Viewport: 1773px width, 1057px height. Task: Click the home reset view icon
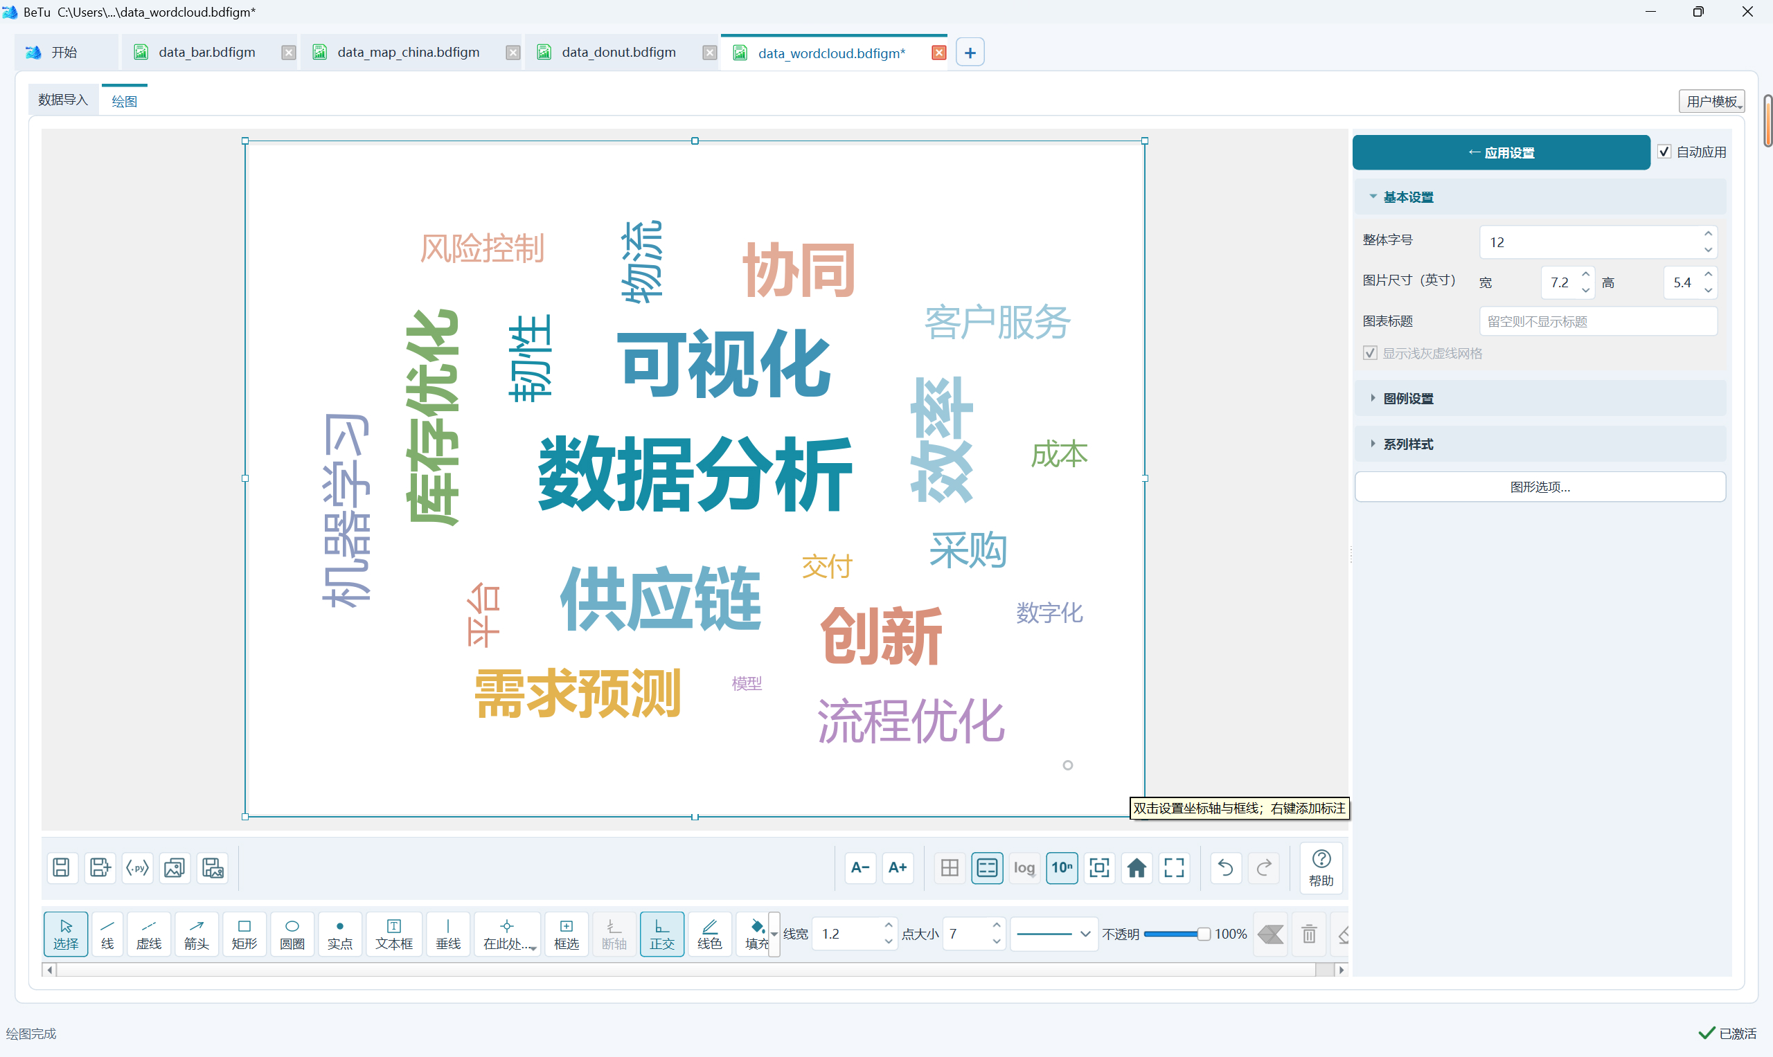[1137, 867]
